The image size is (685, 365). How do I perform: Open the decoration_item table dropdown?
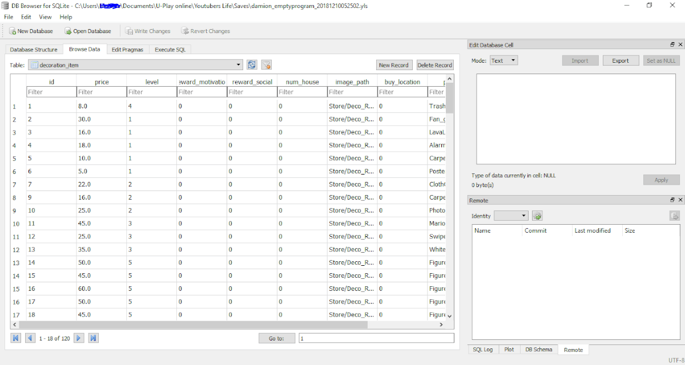(136, 65)
